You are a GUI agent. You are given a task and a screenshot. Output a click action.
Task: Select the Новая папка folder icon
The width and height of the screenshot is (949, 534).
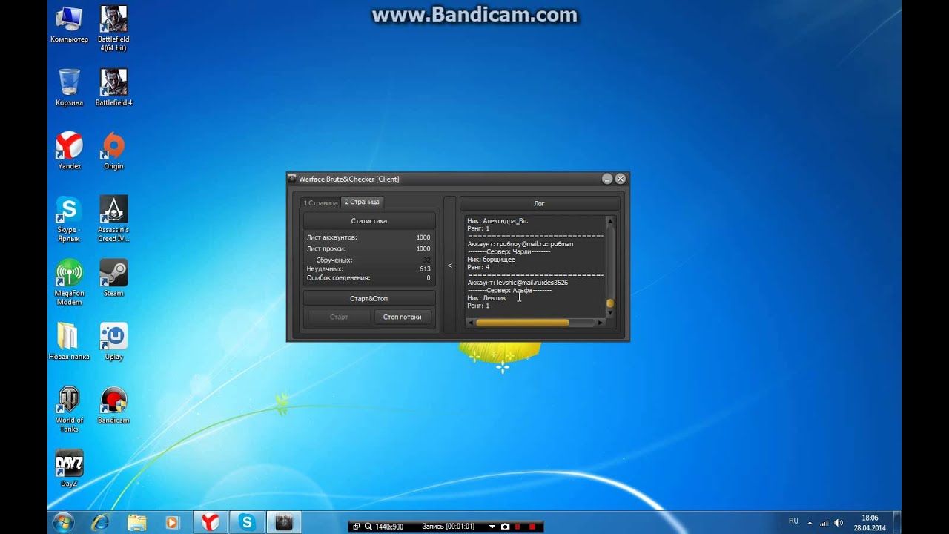[69, 341]
